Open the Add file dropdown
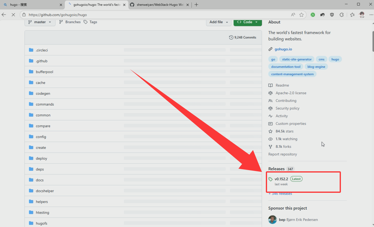This screenshot has height=227, width=374. 218,22
